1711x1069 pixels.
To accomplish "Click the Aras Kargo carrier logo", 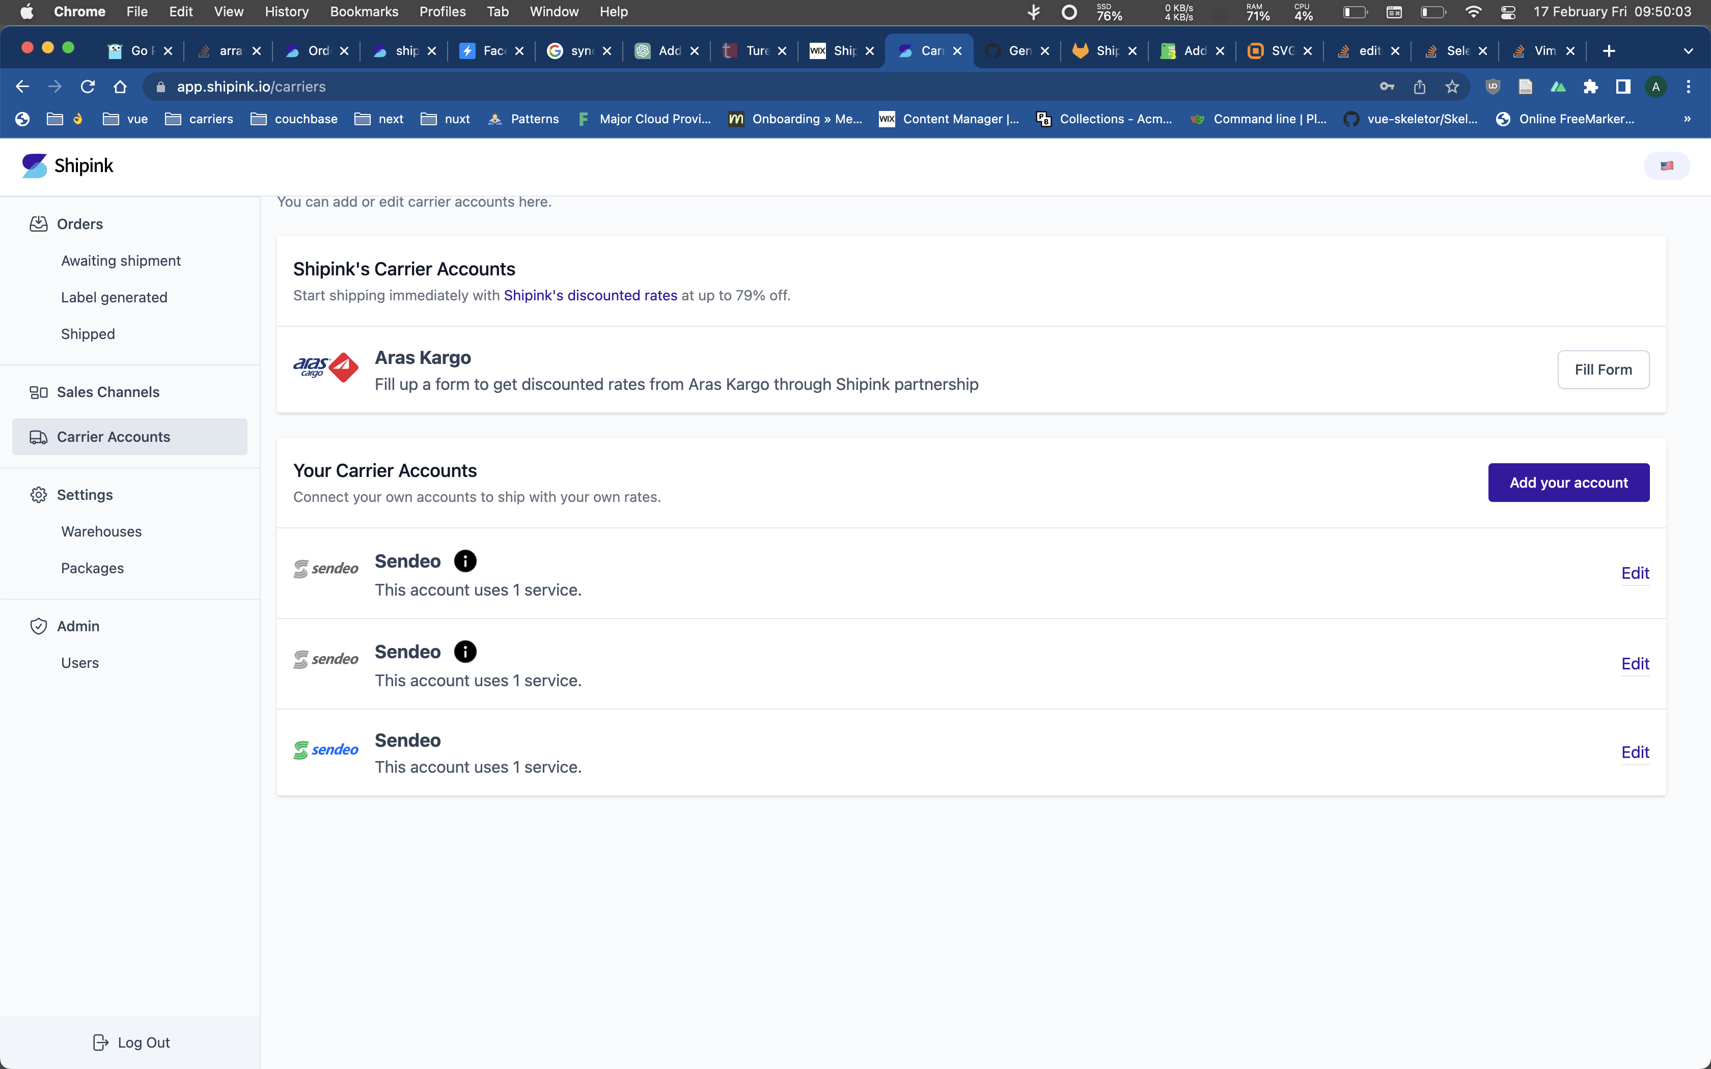I will click(326, 368).
